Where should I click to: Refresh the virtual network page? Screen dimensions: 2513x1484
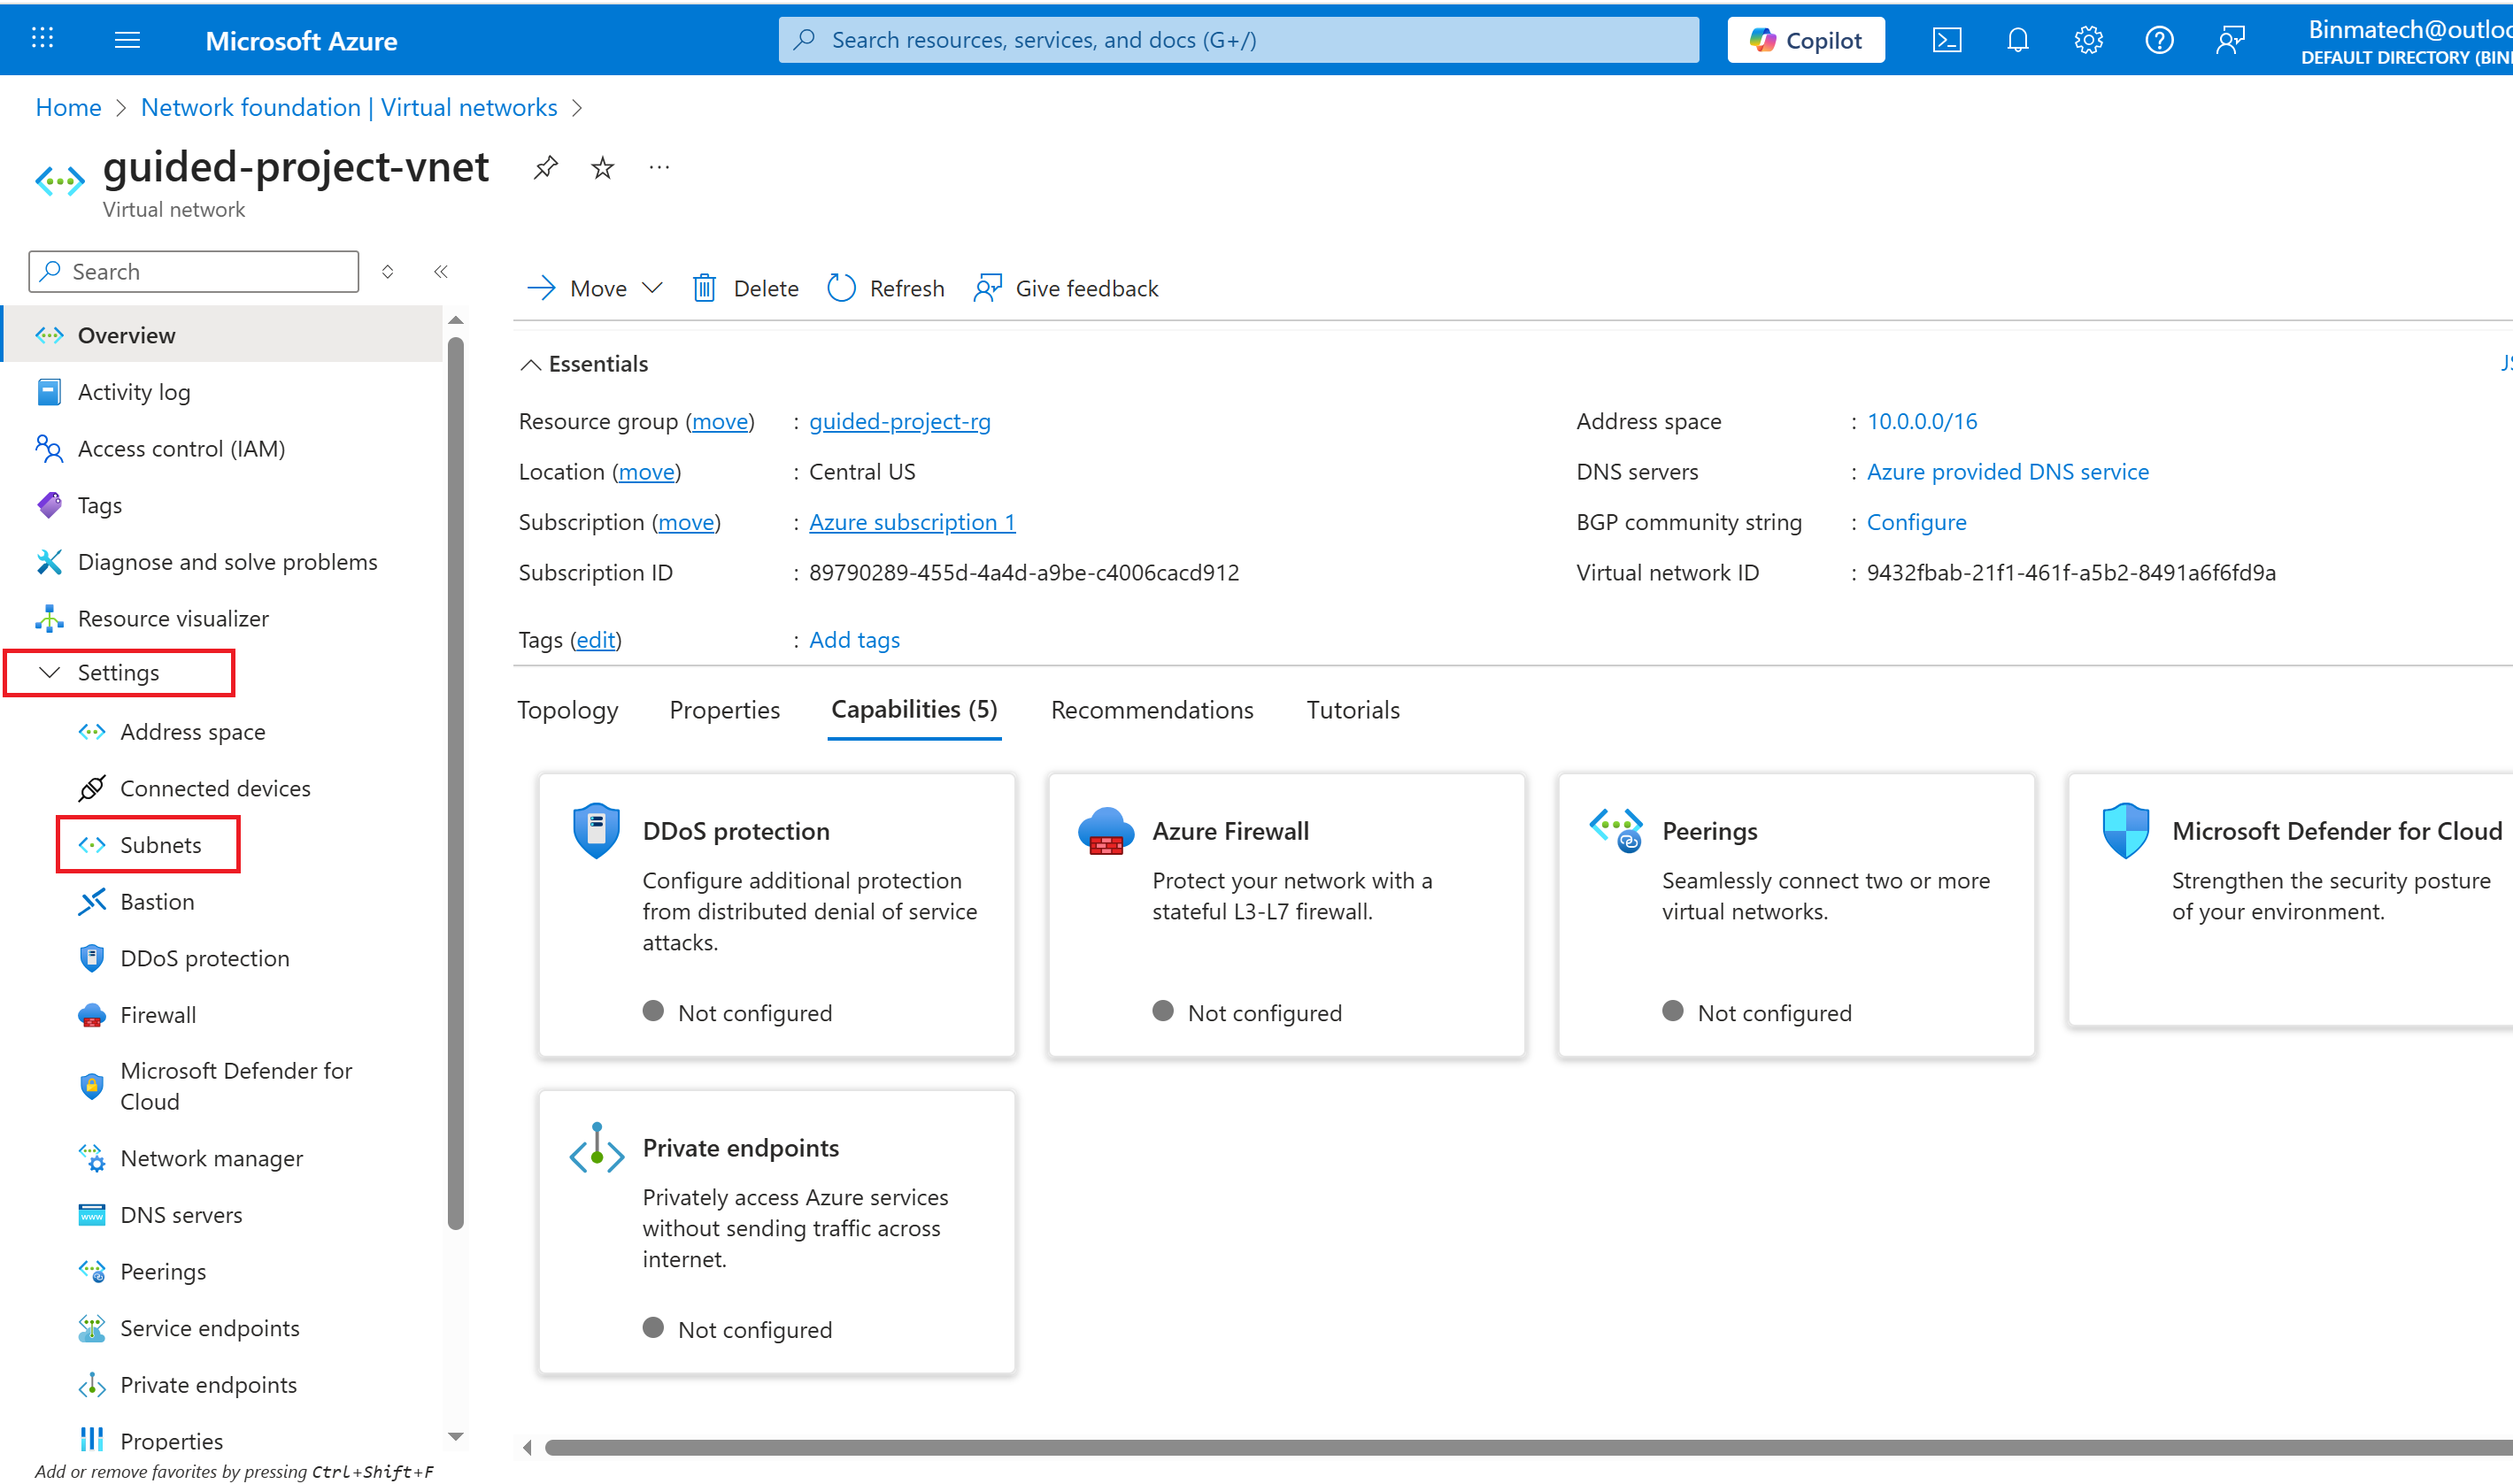point(884,288)
